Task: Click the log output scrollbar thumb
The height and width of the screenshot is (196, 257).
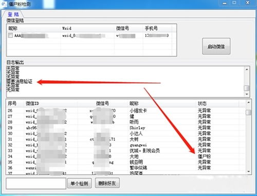Action: pos(247,88)
